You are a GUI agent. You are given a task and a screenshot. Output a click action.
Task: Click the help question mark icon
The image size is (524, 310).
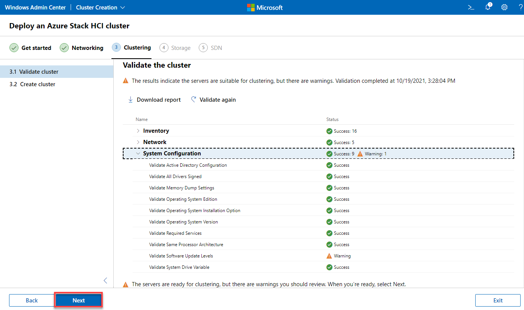(x=521, y=7)
